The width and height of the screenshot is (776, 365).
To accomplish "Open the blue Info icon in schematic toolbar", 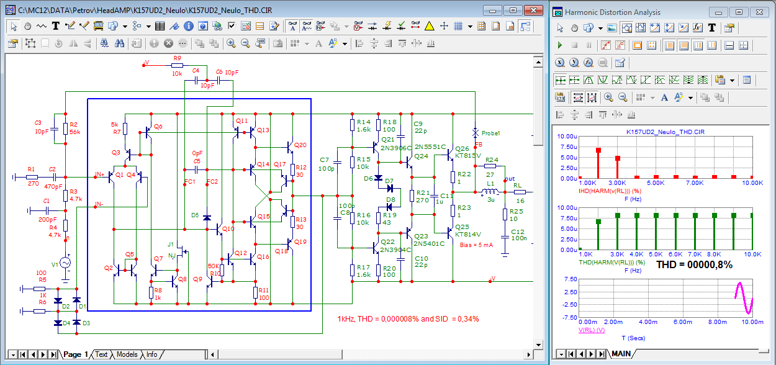I will point(188,26).
